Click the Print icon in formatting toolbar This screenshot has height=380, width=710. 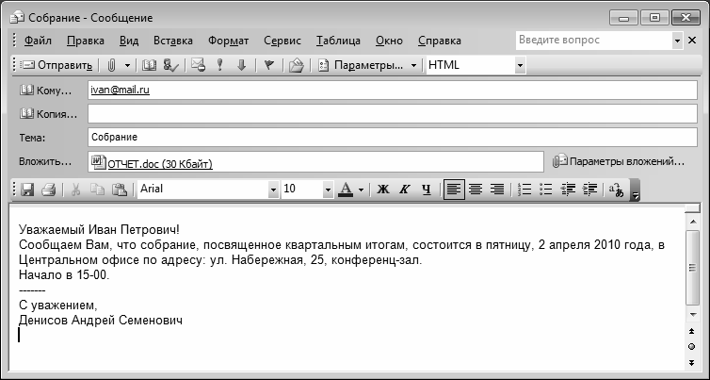pyautogui.click(x=48, y=190)
